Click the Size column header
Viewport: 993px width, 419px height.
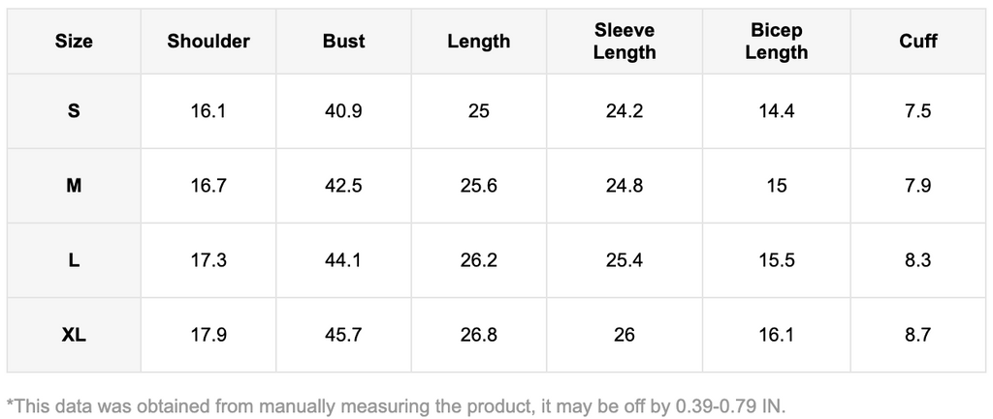[x=74, y=41]
